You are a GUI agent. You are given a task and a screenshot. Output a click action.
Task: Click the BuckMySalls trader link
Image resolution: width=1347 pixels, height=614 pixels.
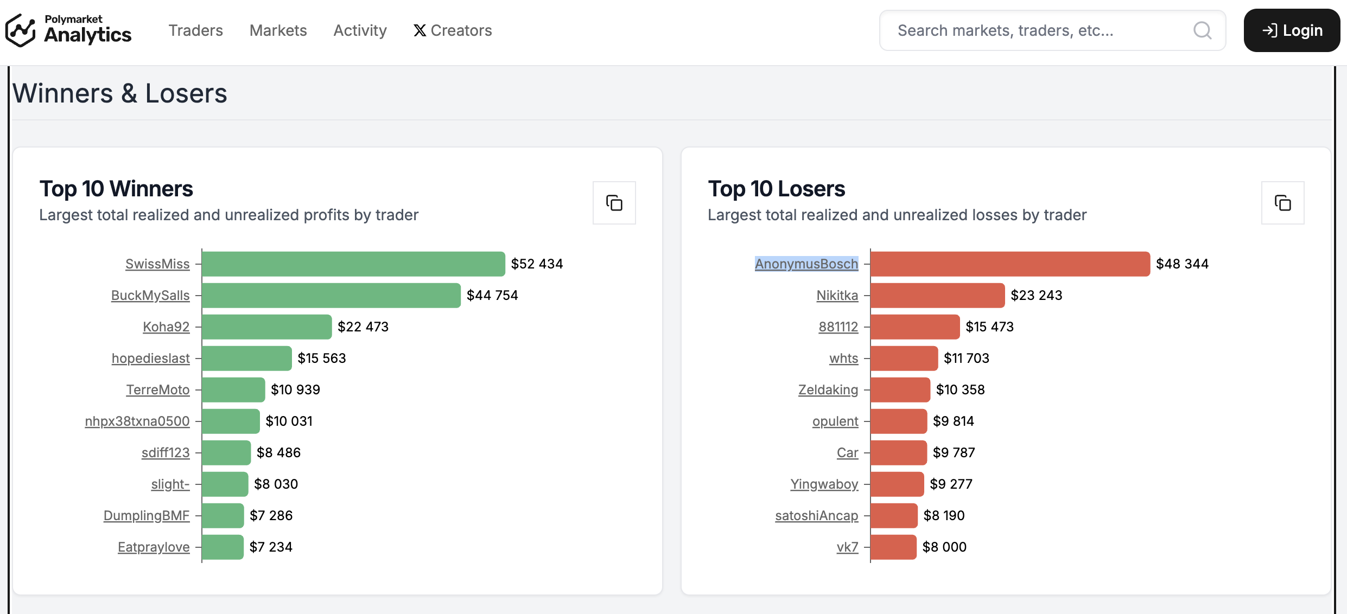pos(150,296)
